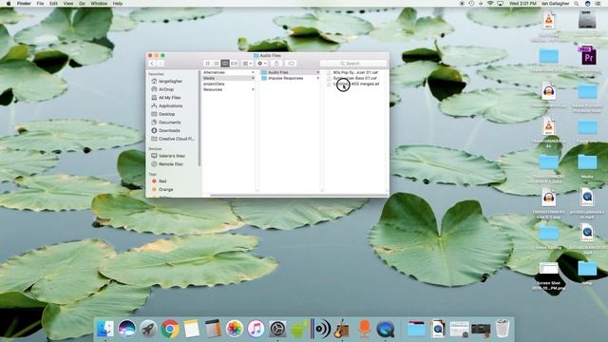This screenshot has width=608, height=342.
Task: Click the Edit Tags toolbar button
Action: click(x=292, y=64)
